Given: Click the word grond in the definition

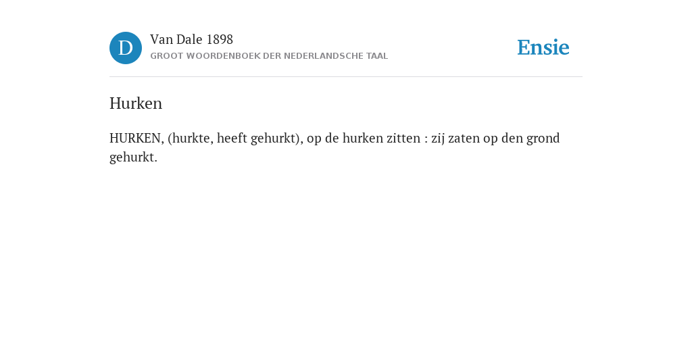Looking at the screenshot, I should [x=543, y=139].
